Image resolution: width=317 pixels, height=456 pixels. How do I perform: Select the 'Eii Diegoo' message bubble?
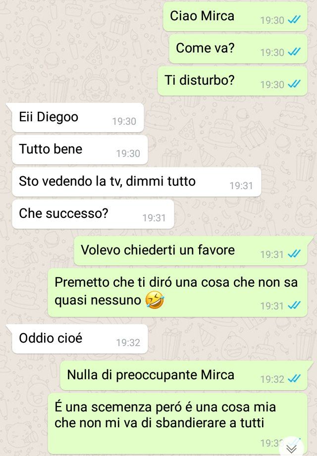pyautogui.click(x=78, y=117)
